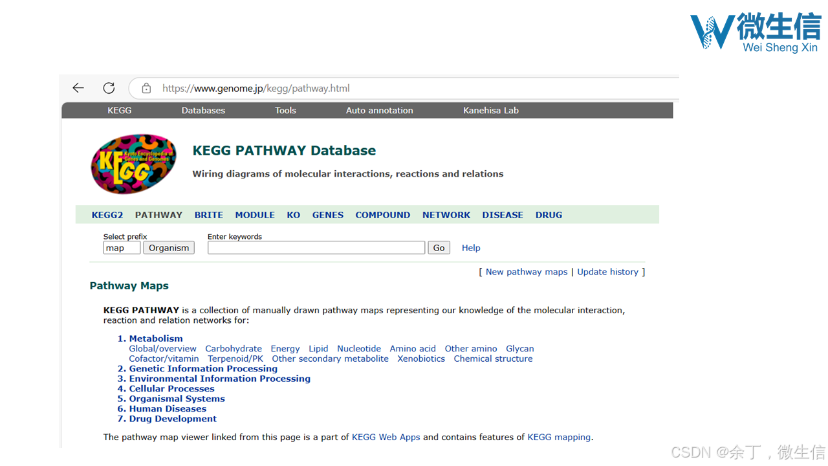Open the Organism selector
The height and width of the screenshot is (466, 828).
pos(168,247)
